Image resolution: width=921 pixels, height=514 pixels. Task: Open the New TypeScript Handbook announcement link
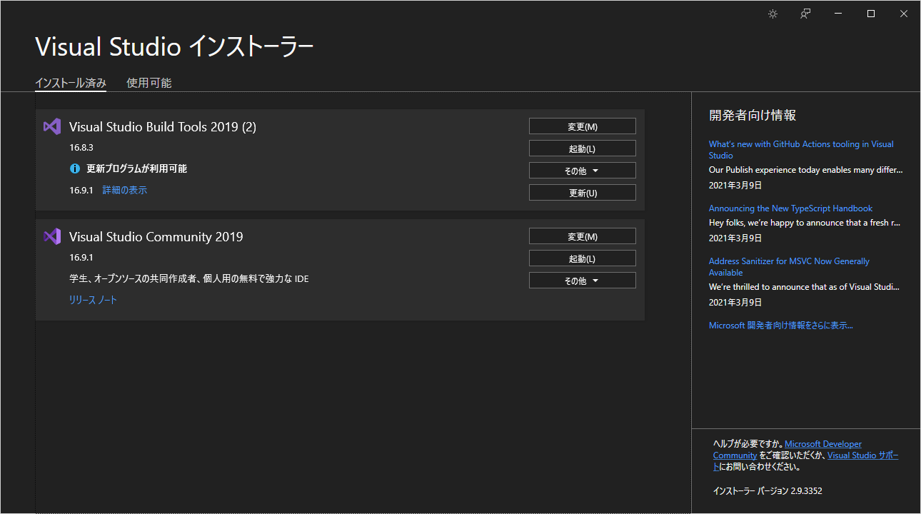pos(790,208)
